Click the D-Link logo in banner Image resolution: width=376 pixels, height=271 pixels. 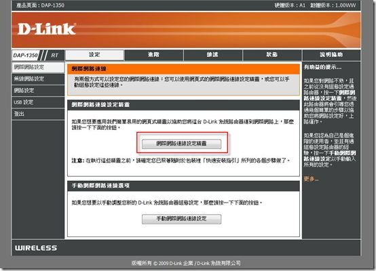click(47, 29)
